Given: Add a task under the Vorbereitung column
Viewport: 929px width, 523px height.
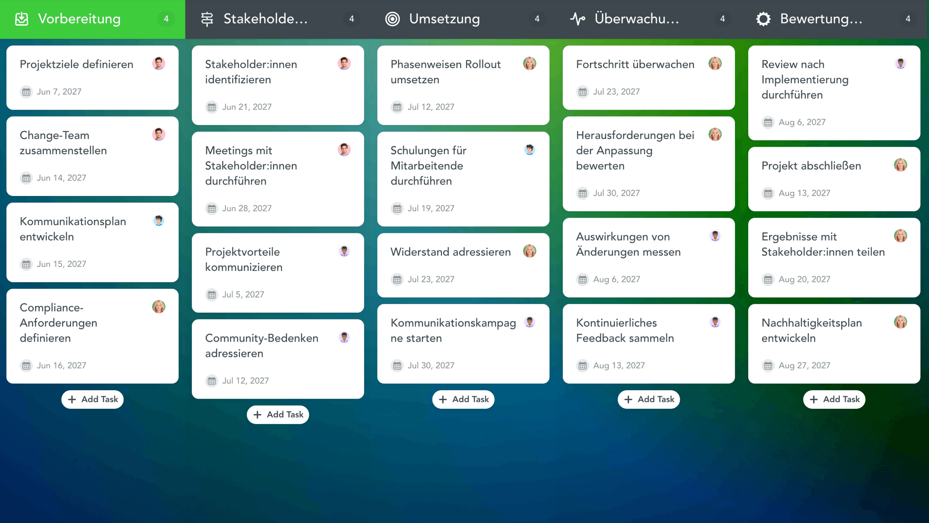Looking at the screenshot, I should [x=93, y=399].
